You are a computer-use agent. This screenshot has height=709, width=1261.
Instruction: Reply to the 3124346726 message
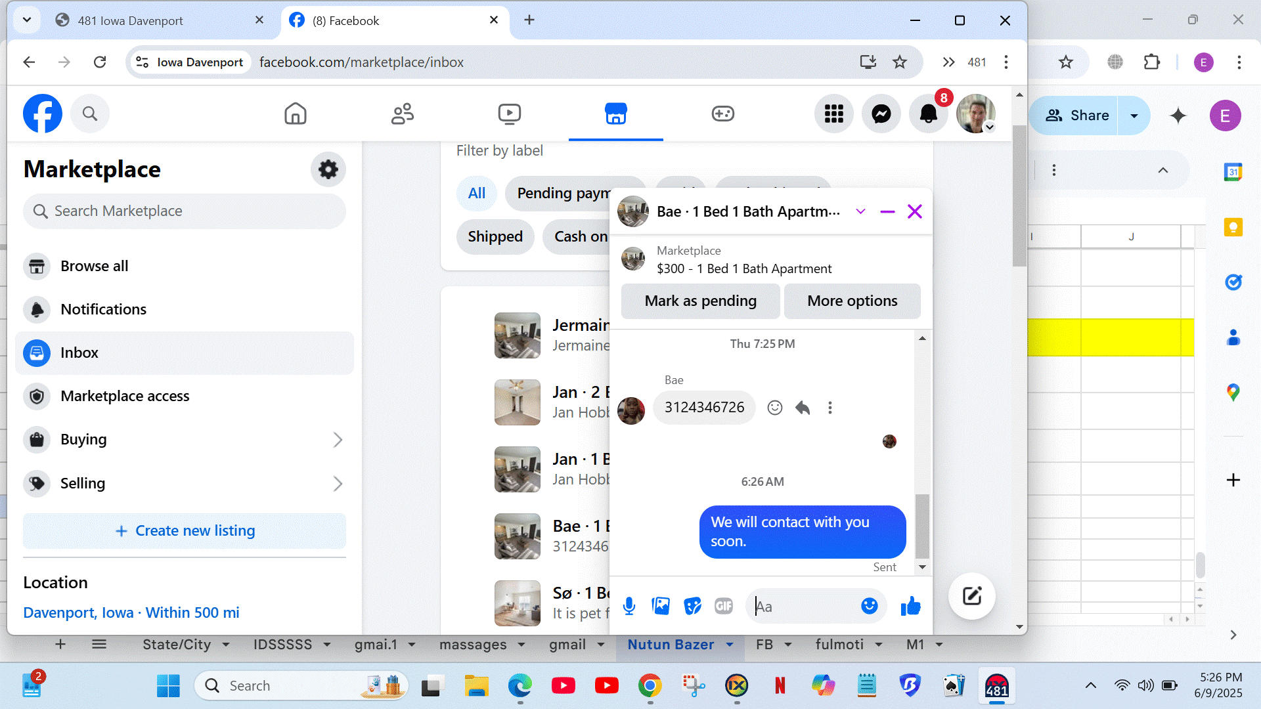pos(802,408)
